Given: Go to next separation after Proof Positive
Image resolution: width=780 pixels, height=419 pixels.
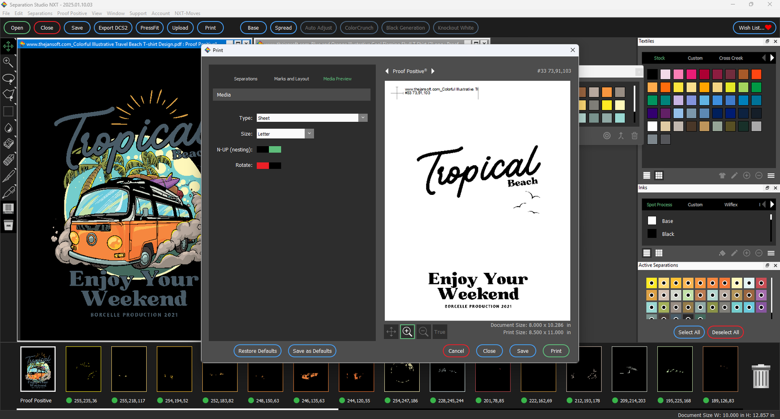Looking at the screenshot, I should (433, 71).
